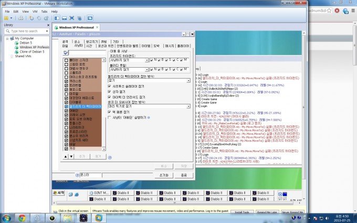This screenshot has width=357, height=223.
Task: Click the move item down arrow button
Action: point(71,156)
